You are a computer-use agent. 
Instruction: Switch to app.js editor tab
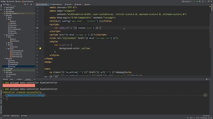(x=88, y=4)
